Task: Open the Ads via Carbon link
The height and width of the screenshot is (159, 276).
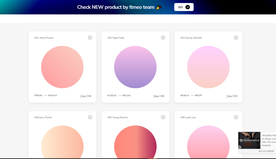Action: pos(266,151)
